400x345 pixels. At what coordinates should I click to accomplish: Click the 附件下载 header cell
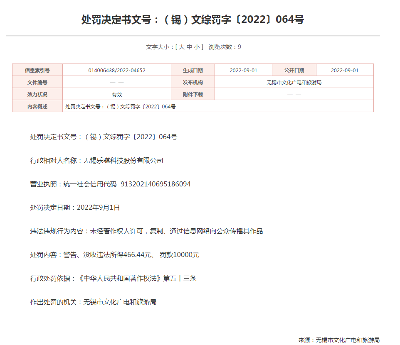pyautogui.click(x=193, y=94)
